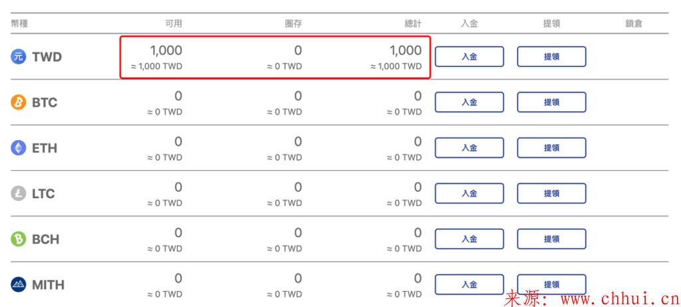Click the grey LTC coin icon
The width and height of the screenshot is (681, 307).
coord(19,193)
